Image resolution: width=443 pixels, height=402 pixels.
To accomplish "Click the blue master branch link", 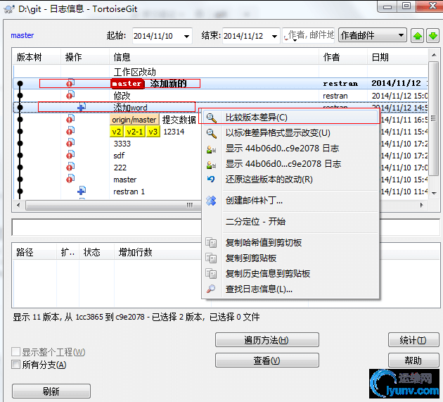I will (x=23, y=35).
